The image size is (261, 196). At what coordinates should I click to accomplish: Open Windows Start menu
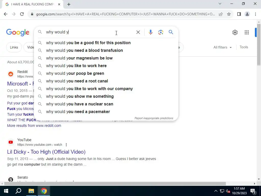coord(6,191)
